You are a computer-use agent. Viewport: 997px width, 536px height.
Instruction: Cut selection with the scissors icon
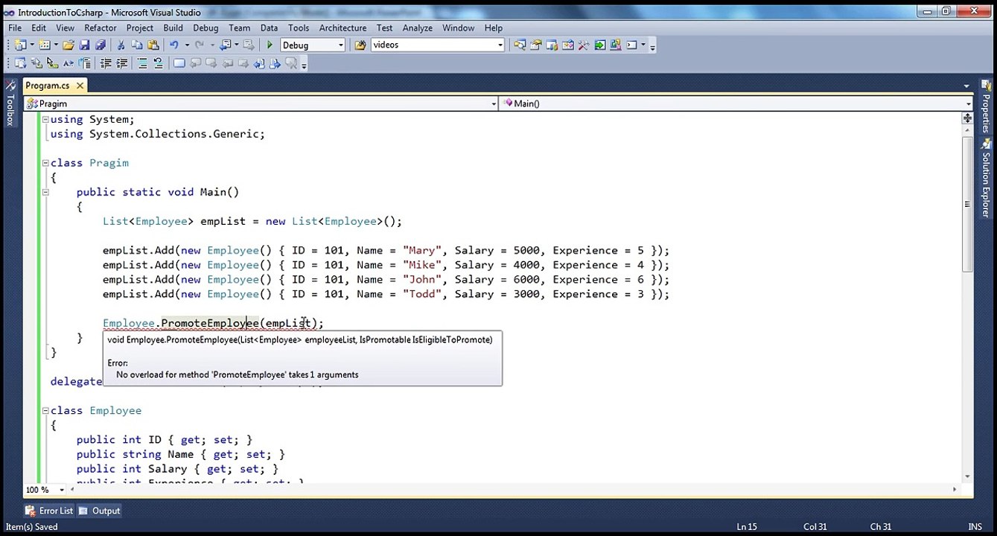coord(121,45)
